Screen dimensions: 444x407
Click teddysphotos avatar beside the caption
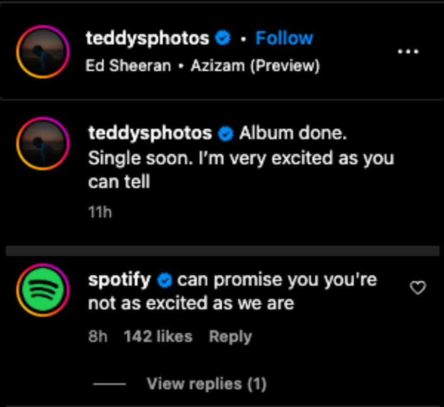coord(43,144)
